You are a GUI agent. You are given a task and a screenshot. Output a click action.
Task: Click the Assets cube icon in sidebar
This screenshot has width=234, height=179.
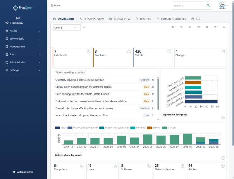point(7,31)
